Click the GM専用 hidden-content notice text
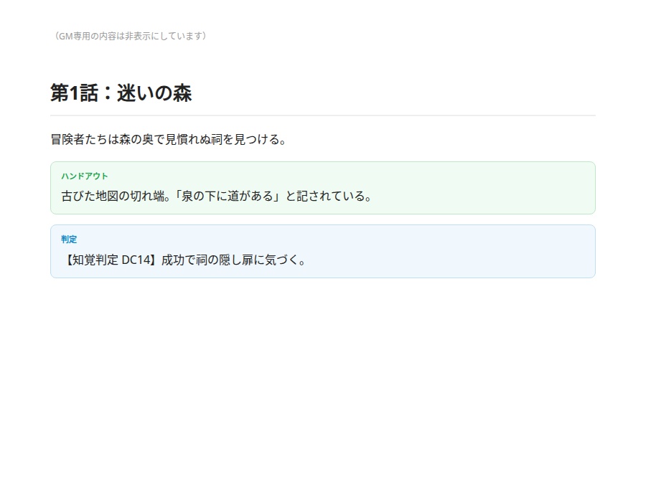Viewport: 646px width, 502px height. [x=130, y=36]
